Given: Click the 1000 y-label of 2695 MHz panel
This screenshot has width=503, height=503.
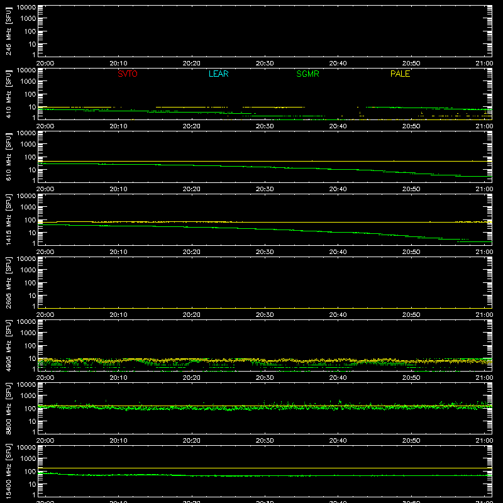Looking at the screenshot, I should tap(28, 270).
